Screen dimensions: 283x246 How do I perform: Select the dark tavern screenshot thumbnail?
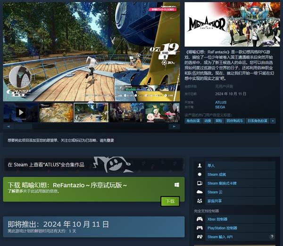(127, 112)
